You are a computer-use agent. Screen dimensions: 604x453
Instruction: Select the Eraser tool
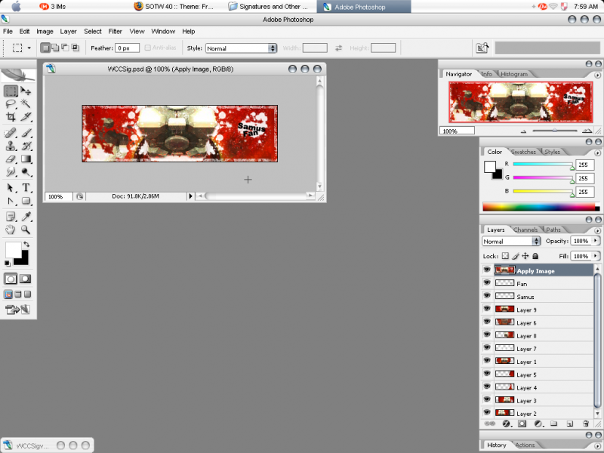11,159
